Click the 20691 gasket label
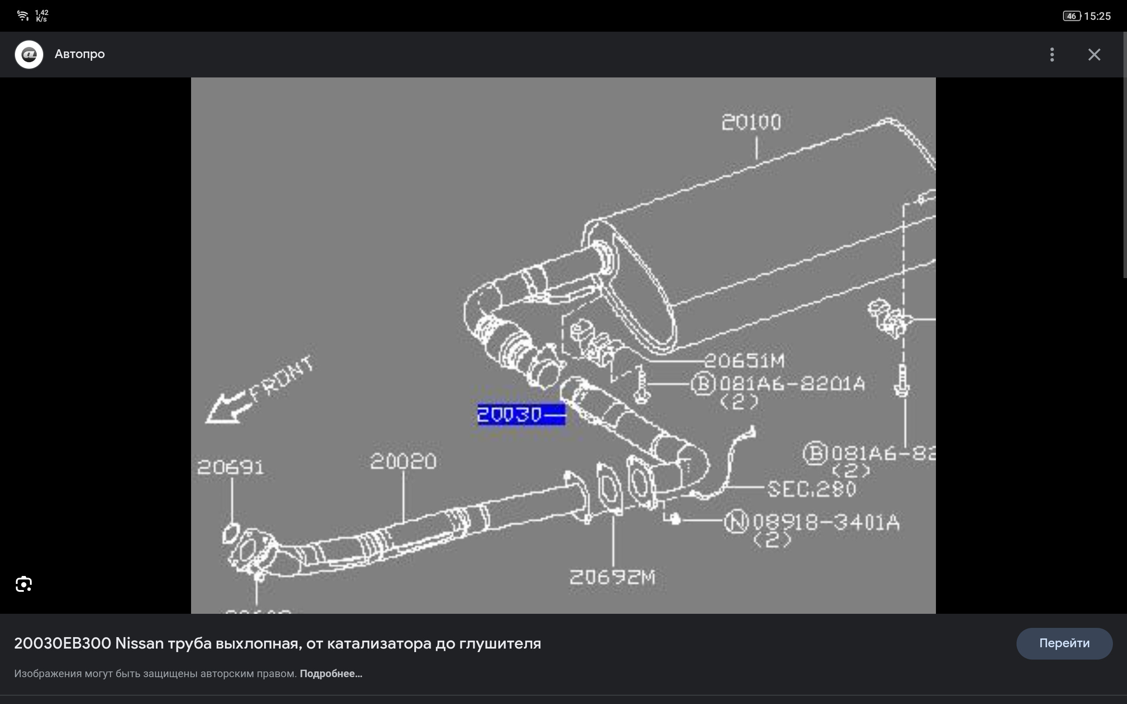1127x704 pixels. click(x=231, y=467)
